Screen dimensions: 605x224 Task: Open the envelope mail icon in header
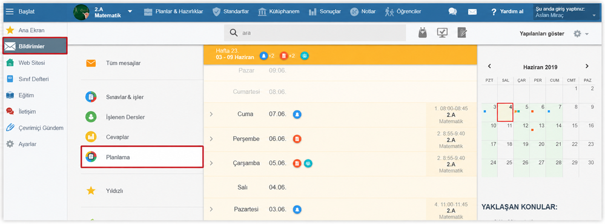tap(472, 12)
